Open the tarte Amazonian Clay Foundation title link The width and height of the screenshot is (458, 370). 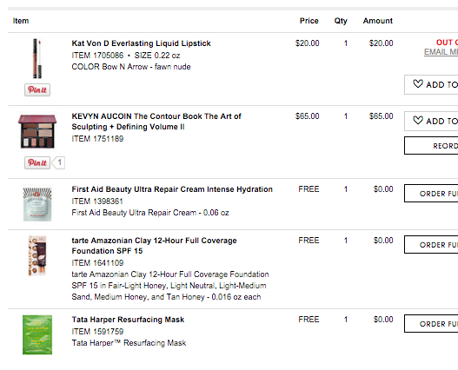pyautogui.click(x=154, y=246)
